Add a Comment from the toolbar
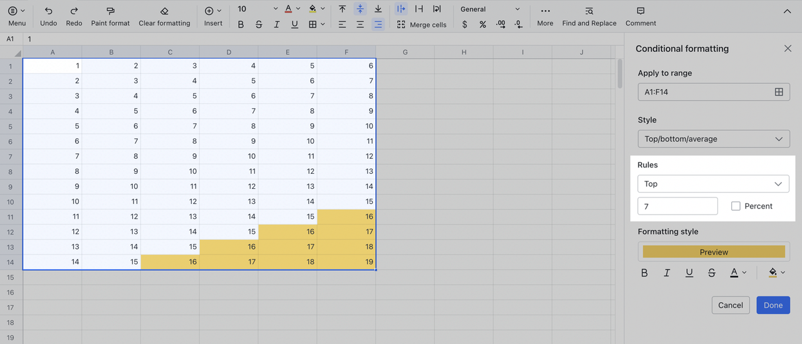 (x=640, y=11)
